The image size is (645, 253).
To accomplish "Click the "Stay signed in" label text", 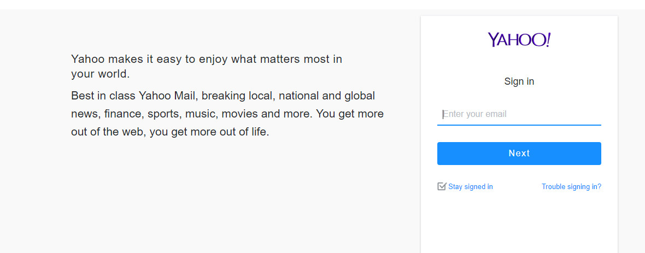I will point(471,187).
